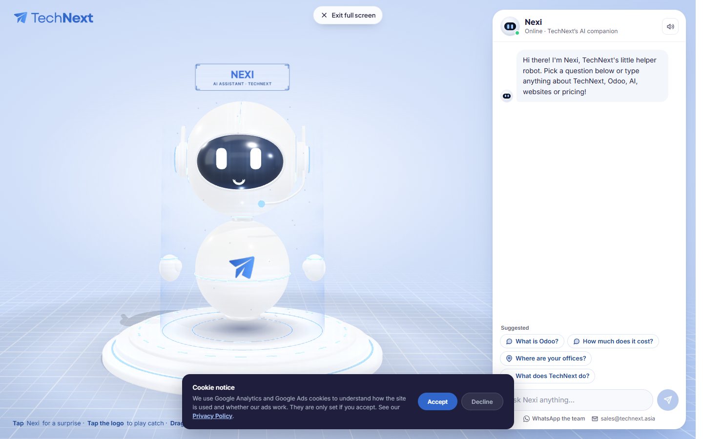This screenshot has height=439, width=703.
Task: Accept the cookie notice
Action: tap(437, 401)
